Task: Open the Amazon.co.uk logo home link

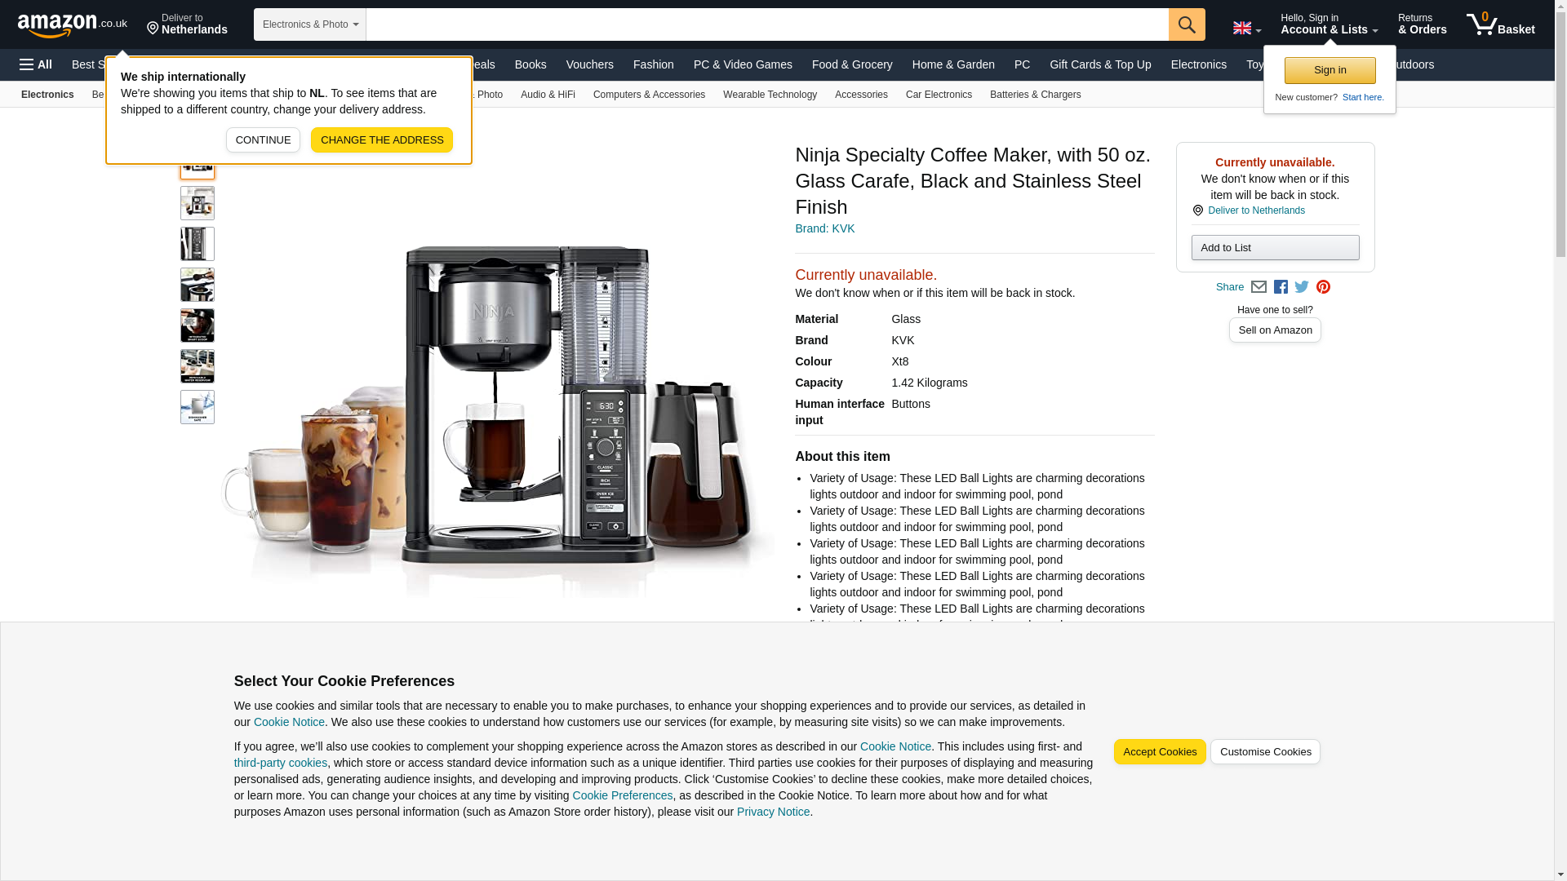Action: [72, 24]
